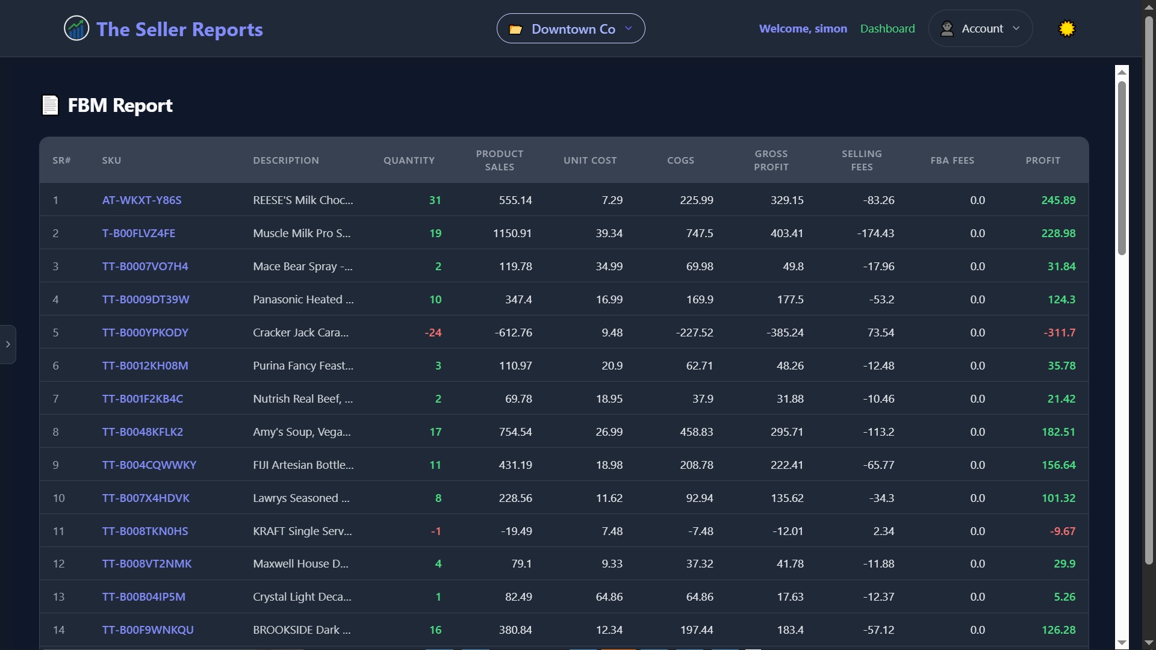Image resolution: width=1156 pixels, height=650 pixels.
Task: Open SKU TT-B0007VO7H4
Action: (x=145, y=266)
